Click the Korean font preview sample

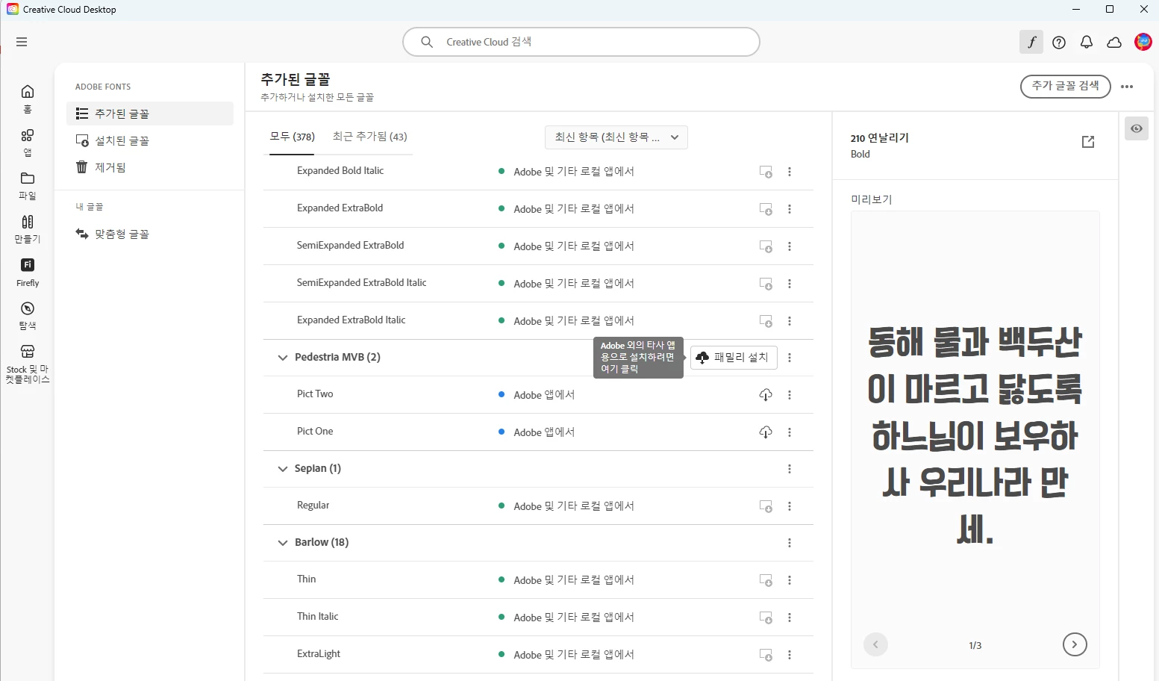975,436
